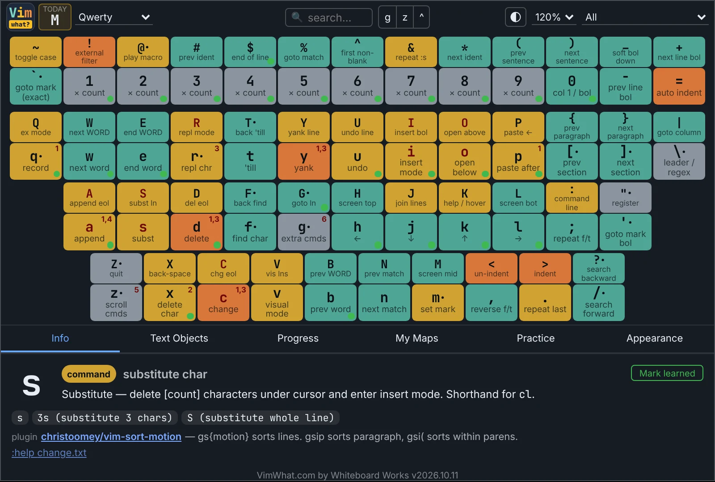The height and width of the screenshot is (482, 715).
Task: Toggle the g prefix key filter
Action: [387, 17]
